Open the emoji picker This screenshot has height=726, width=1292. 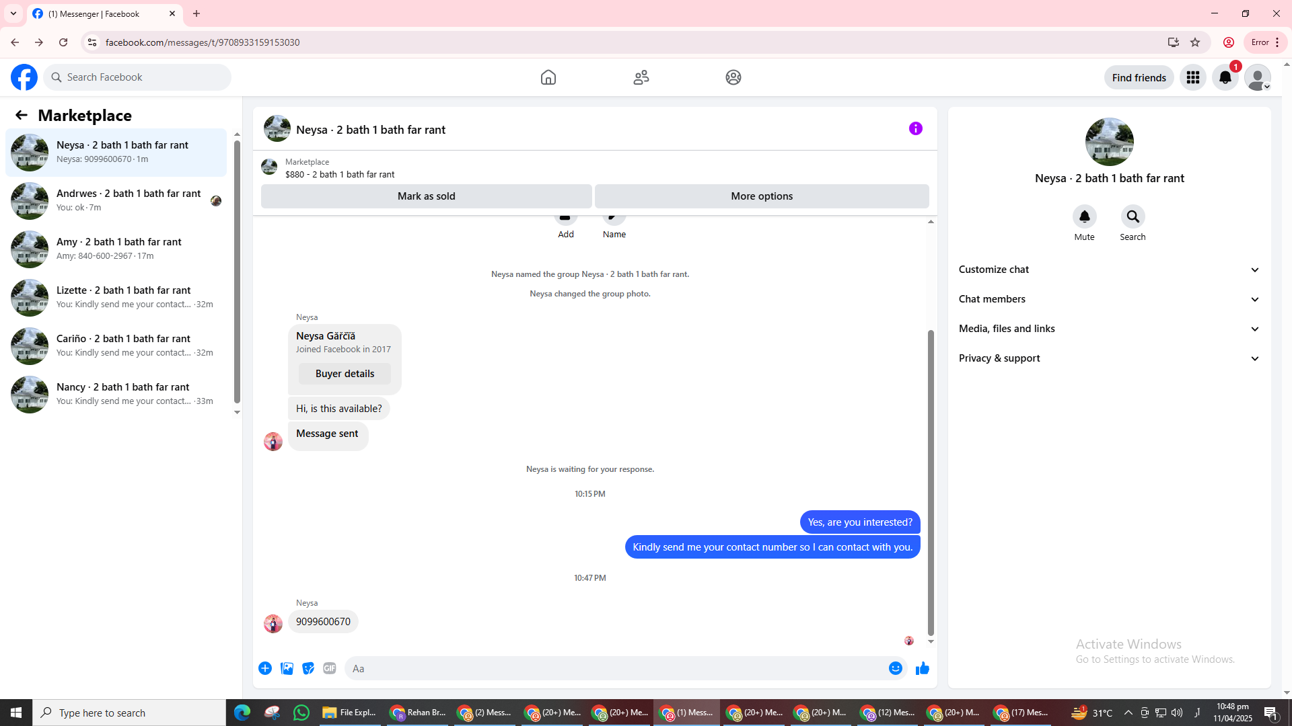pos(896,668)
